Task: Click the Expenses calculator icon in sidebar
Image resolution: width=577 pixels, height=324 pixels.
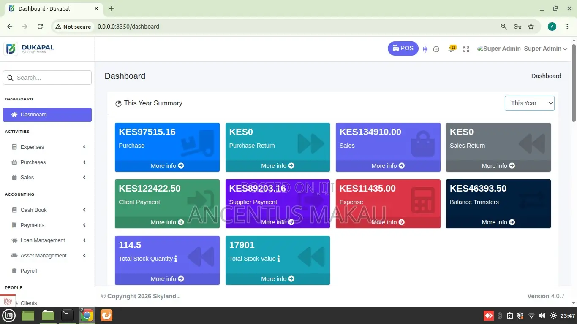Action: tap(14, 147)
